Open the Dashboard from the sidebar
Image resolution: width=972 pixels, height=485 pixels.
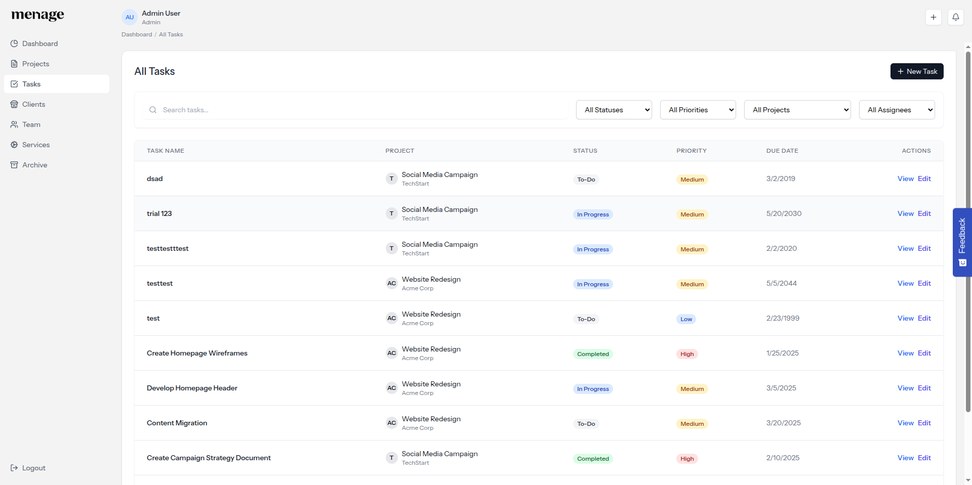pyautogui.click(x=40, y=43)
